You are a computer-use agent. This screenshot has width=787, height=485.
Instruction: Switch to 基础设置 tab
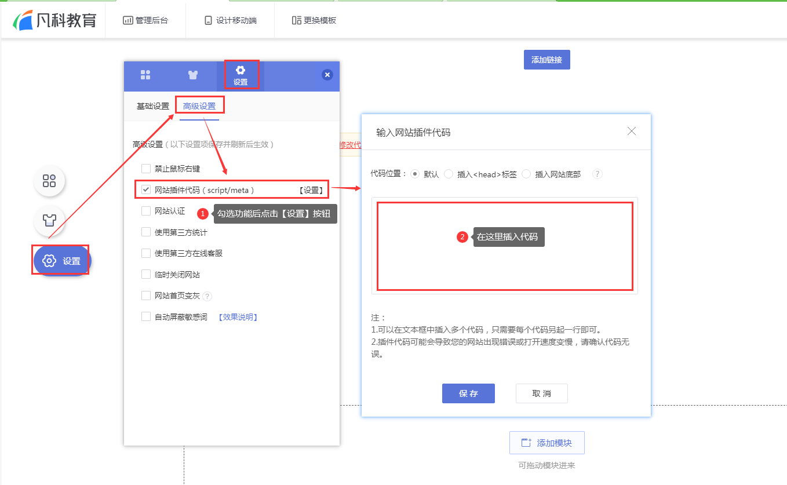(x=153, y=106)
